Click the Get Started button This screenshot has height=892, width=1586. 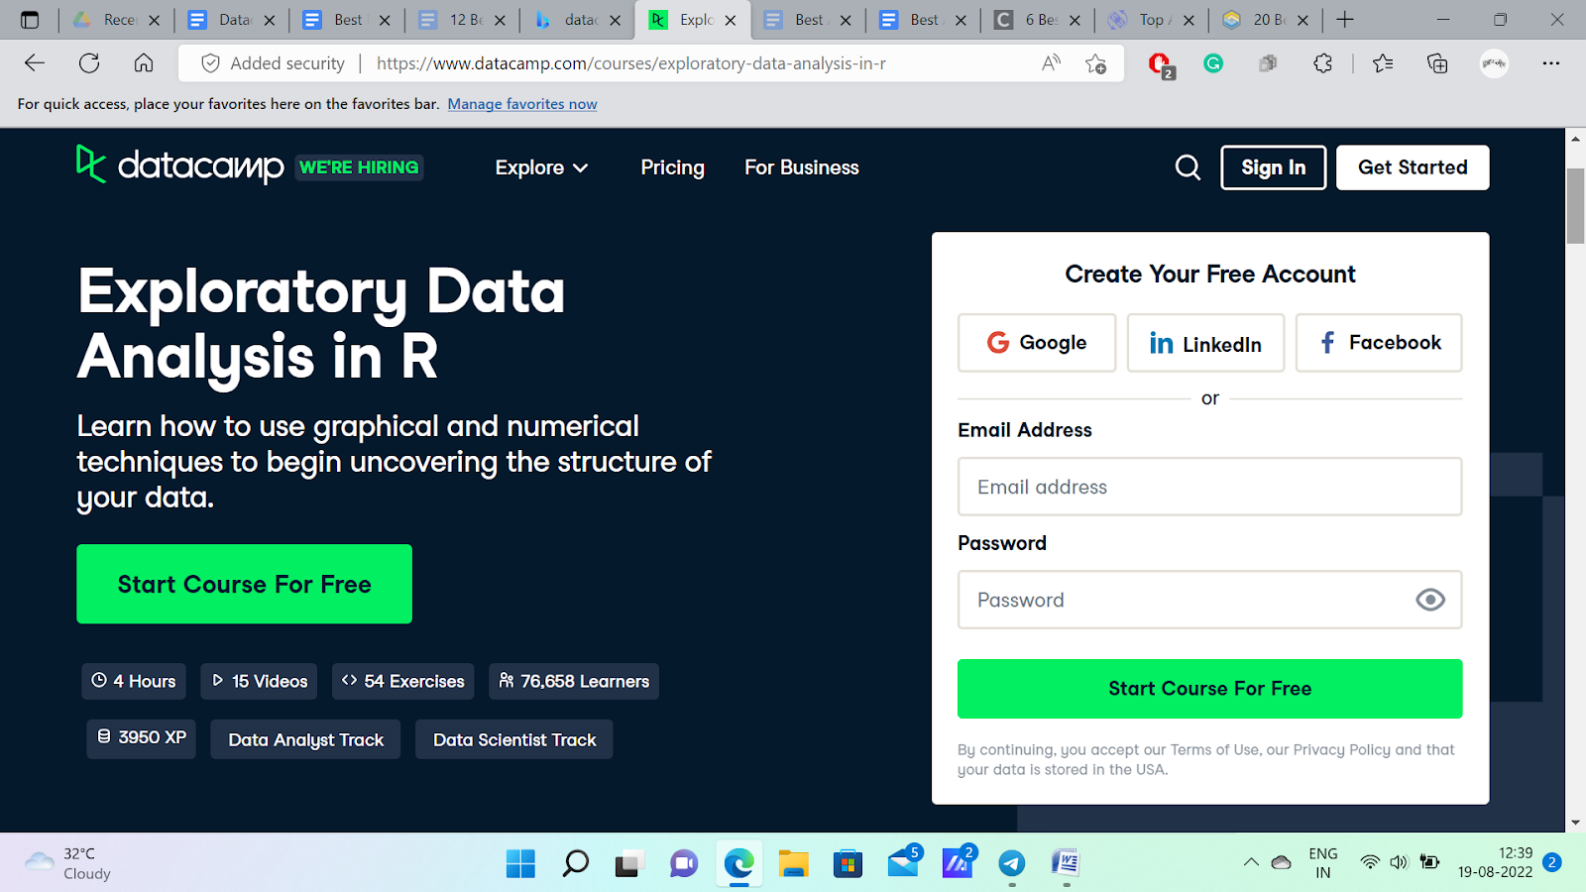[1413, 167]
